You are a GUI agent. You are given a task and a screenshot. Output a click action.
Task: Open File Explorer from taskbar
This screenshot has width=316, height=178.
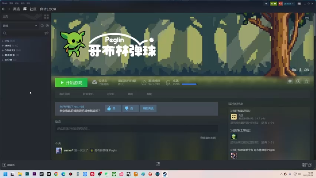(20, 174)
